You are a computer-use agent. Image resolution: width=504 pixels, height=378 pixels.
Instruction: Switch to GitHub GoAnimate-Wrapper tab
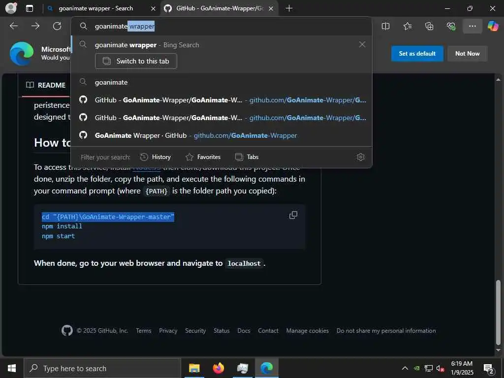click(220, 8)
